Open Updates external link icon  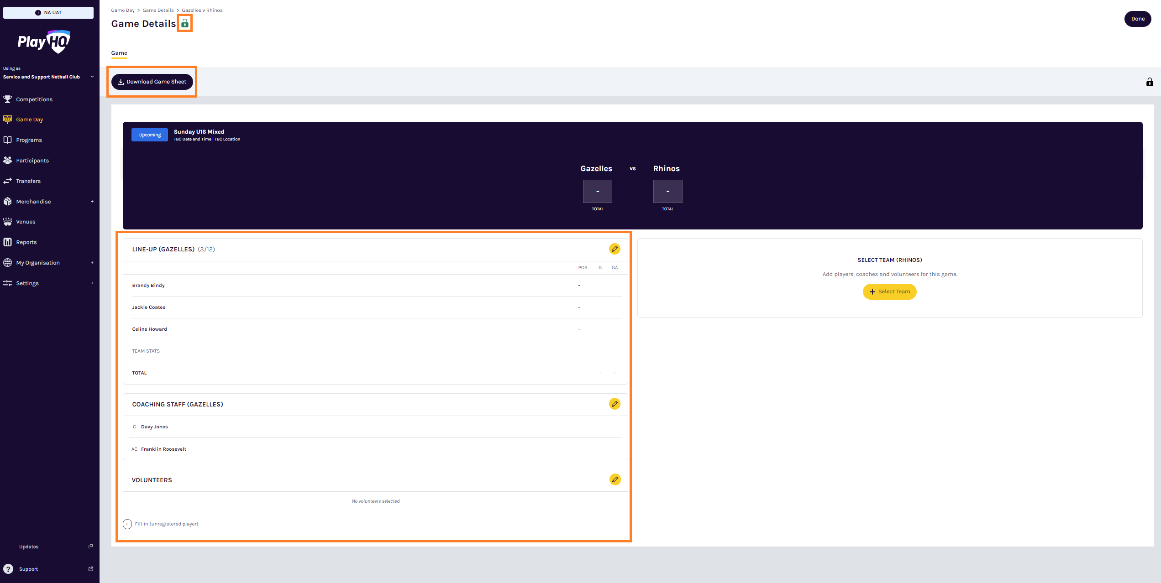(90, 547)
